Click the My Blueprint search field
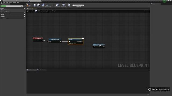The image size is (172, 96). click(x=14, y=6)
